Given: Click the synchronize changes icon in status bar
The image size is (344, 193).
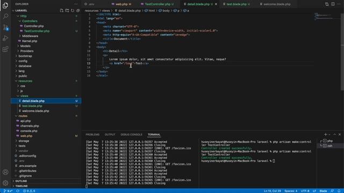Looking at the screenshot, I should click(x=18, y=191).
